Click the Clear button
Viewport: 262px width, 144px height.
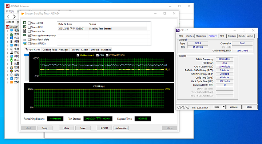[x=66, y=128]
